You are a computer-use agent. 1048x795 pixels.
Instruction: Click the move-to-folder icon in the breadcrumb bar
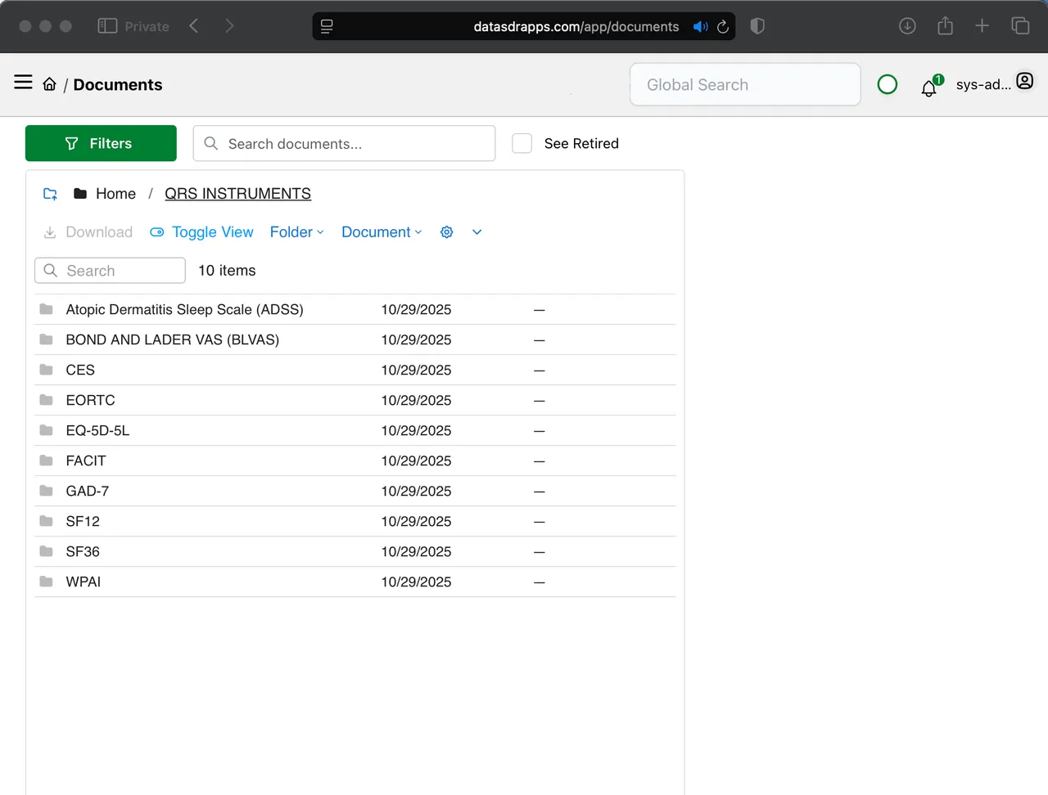pyautogui.click(x=49, y=194)
